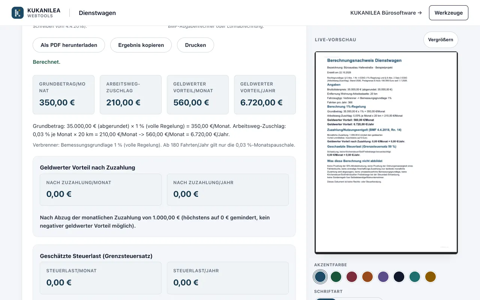
Task: Click the Dienstwagen page title
Action: click(x=97, y=13)
